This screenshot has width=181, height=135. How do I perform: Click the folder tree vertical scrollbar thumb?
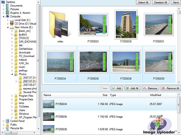tap(38, 61)
